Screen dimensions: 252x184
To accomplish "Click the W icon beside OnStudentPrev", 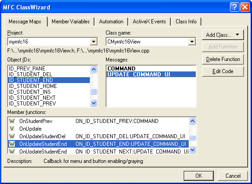I will [x=12, y=121].
